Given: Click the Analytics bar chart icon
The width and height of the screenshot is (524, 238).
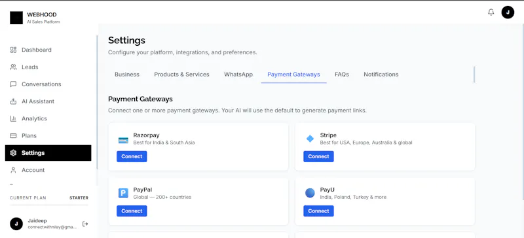Looking at the screenshot, I should click(13, 118).
